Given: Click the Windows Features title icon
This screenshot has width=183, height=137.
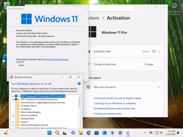Looking at the screenshot, I should (x=12, y=77).
